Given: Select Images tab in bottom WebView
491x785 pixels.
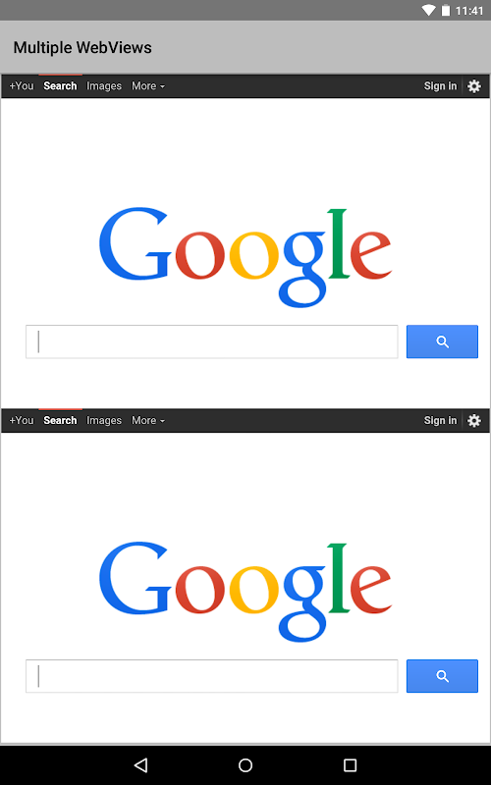Looking at the screenshot, I should (x=104, y=421).
